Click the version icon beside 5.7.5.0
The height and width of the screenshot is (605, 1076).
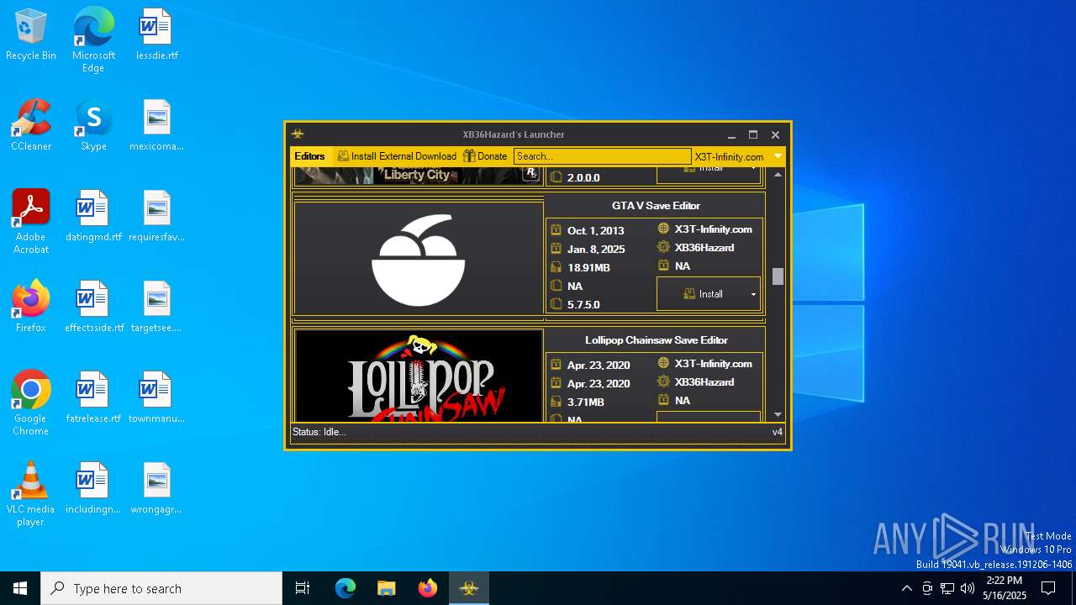point(556,304)
